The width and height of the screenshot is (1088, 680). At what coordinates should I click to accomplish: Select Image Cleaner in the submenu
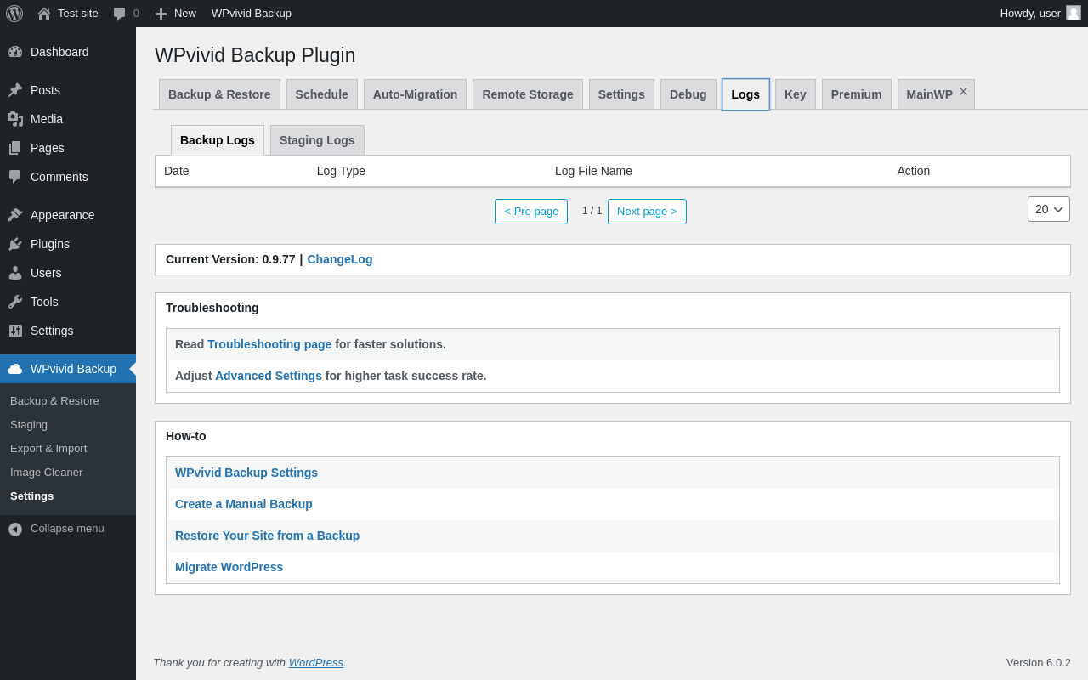(x=47, y=472)
